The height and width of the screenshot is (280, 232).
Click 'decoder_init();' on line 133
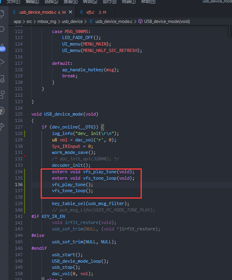[x=71, y=165]
